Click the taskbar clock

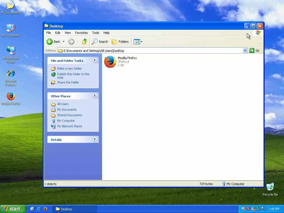click(274, 209)
